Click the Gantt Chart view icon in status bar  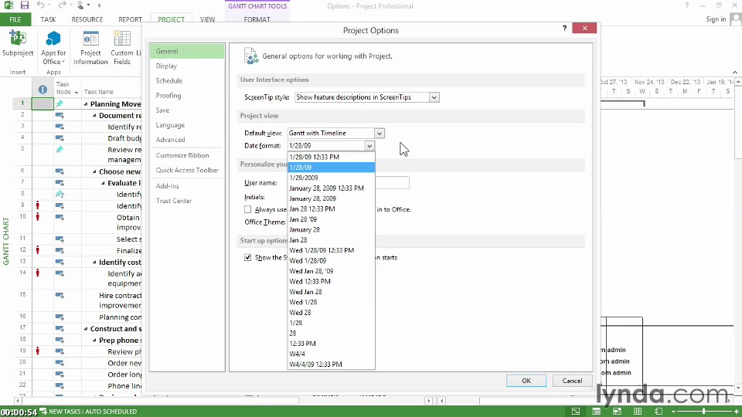pyautogui.click(x=575, y=412)
